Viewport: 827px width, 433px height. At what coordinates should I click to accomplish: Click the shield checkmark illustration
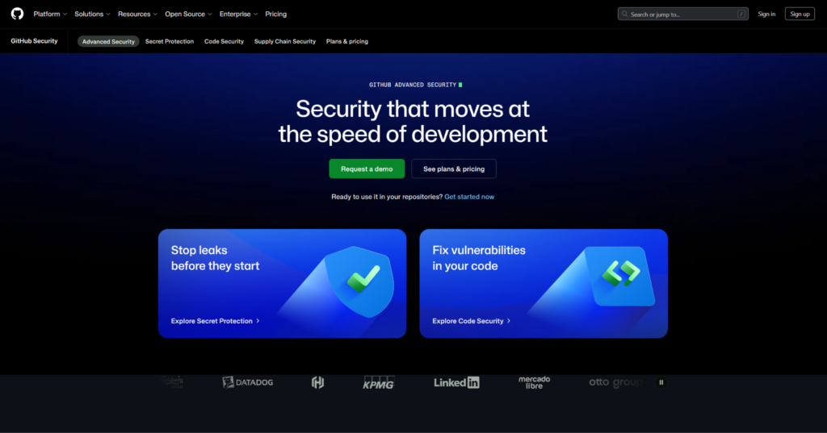pyautogui.click(x=360, y=281)
